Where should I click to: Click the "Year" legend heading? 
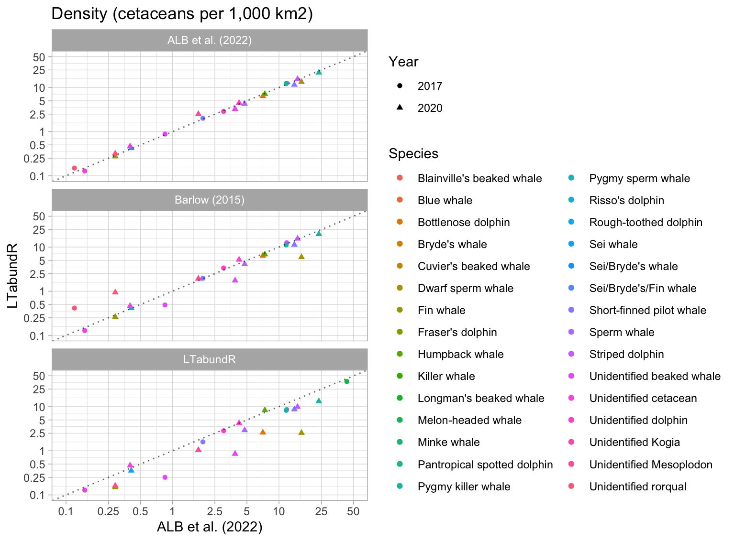tap(403, 62)
